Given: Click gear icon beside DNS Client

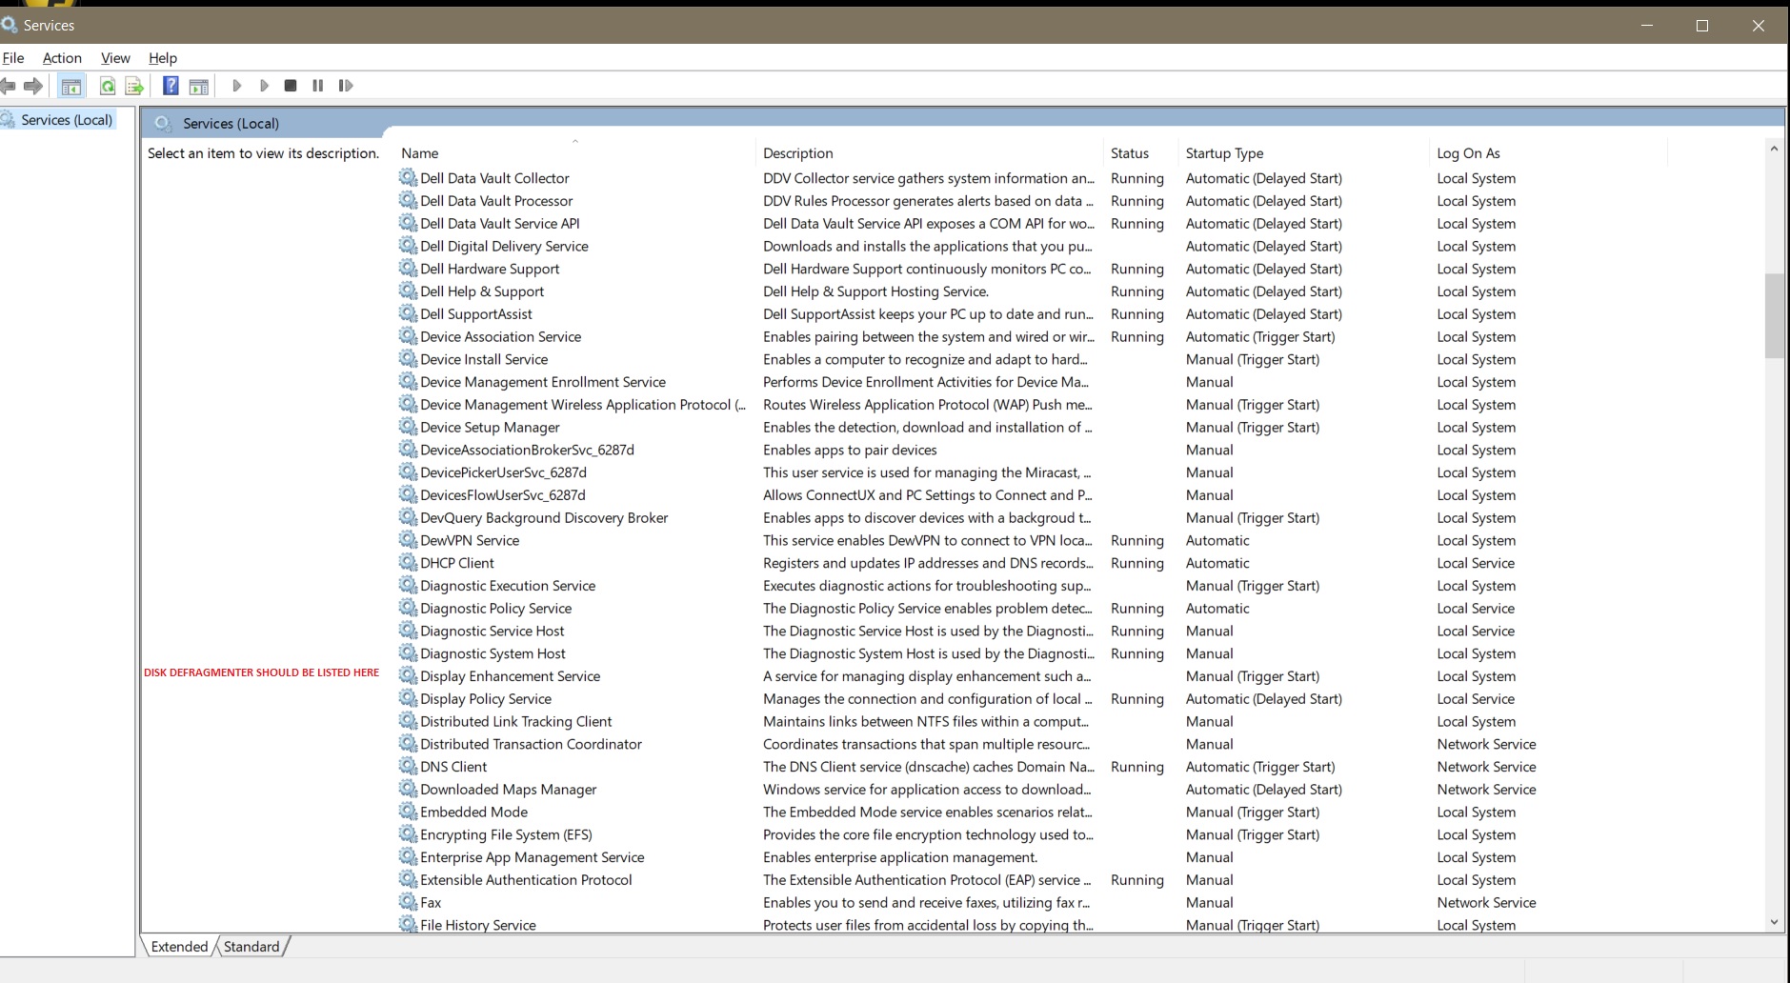Looking at the screenshot, I should pos(408,766).
